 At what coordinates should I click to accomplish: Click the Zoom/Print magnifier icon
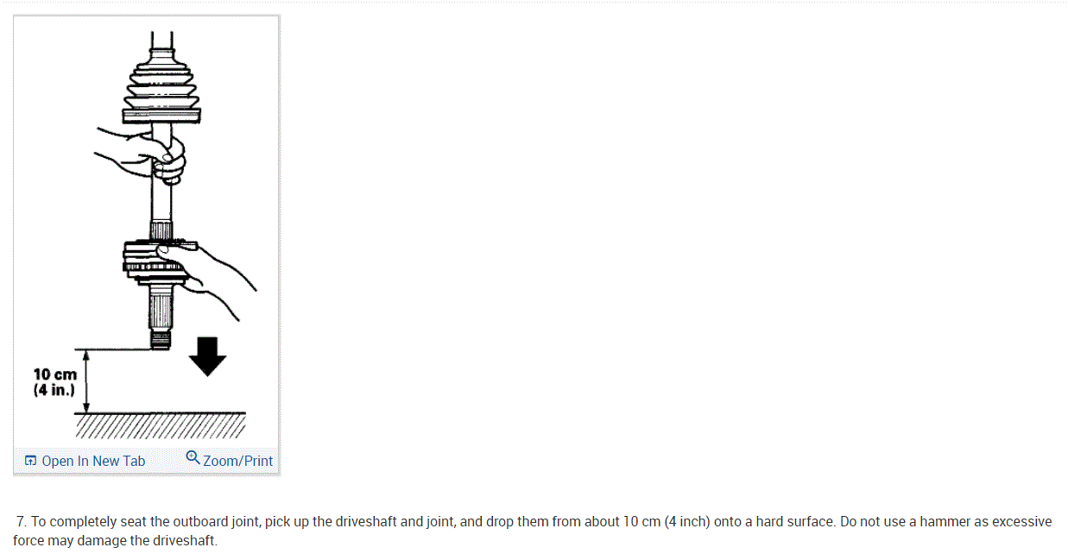[x=193, y=458]
